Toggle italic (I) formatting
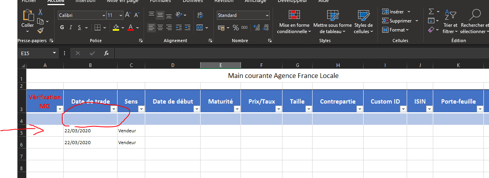489x178 pixels. [71, 28]
